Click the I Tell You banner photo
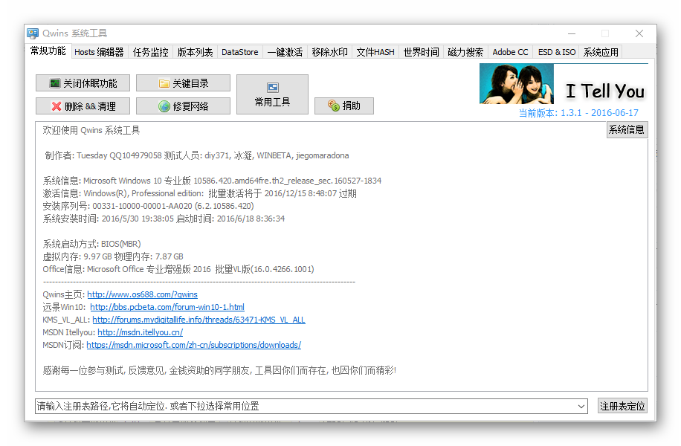 tap(517, 83)
